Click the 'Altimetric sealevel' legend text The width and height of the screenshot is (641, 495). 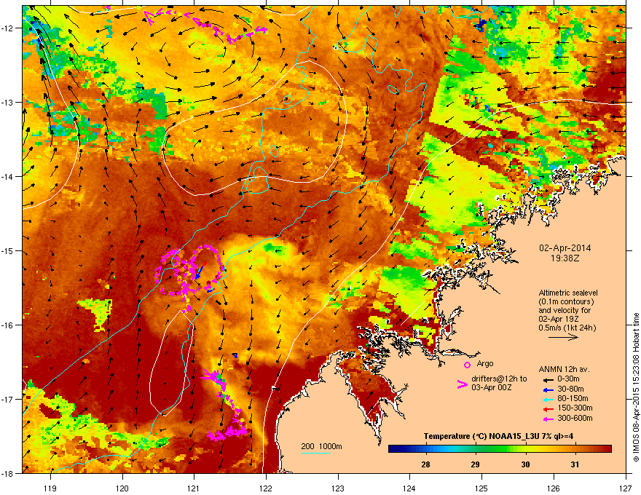pyautogui.click(x=568, y=293)
